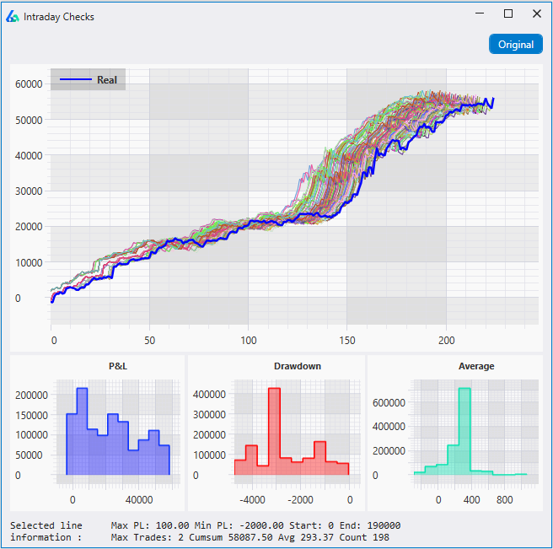Click the 100 label on main x-axis
This screenshot has height=549, width=553.
point(249,340)
